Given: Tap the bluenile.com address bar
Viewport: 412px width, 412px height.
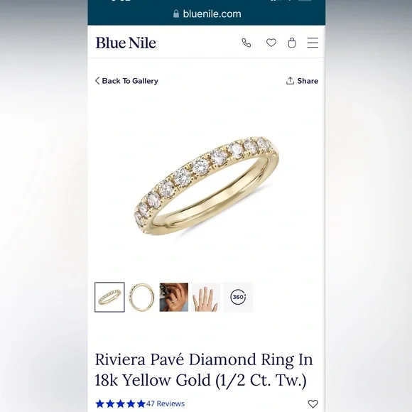Looking at the screenshot, I should click(x=207, y=13).
